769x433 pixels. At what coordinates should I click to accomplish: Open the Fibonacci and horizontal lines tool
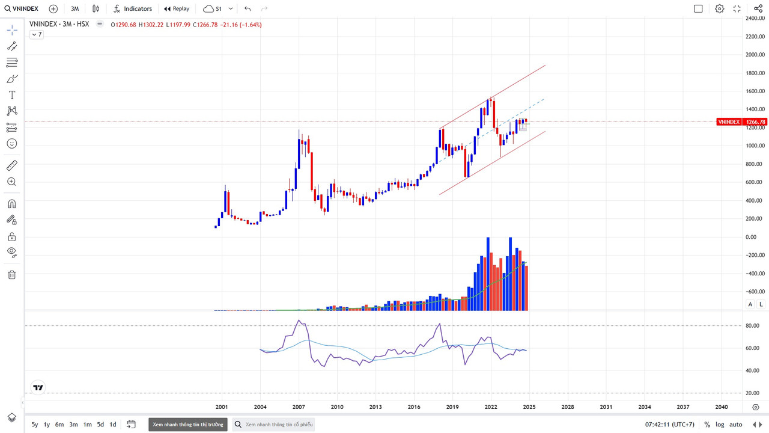(12, 63)
